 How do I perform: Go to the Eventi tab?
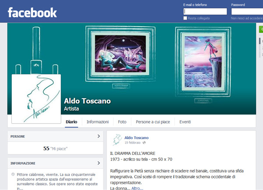tap(185, 122)
